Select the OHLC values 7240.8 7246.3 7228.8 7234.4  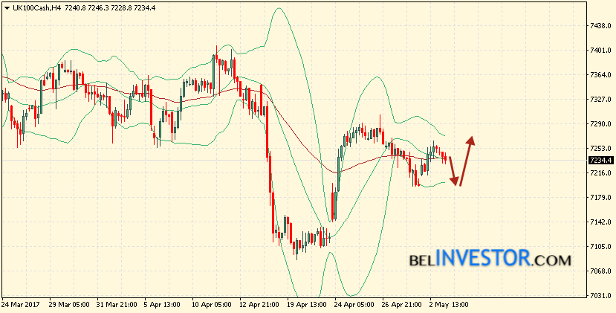click(110, 7)
